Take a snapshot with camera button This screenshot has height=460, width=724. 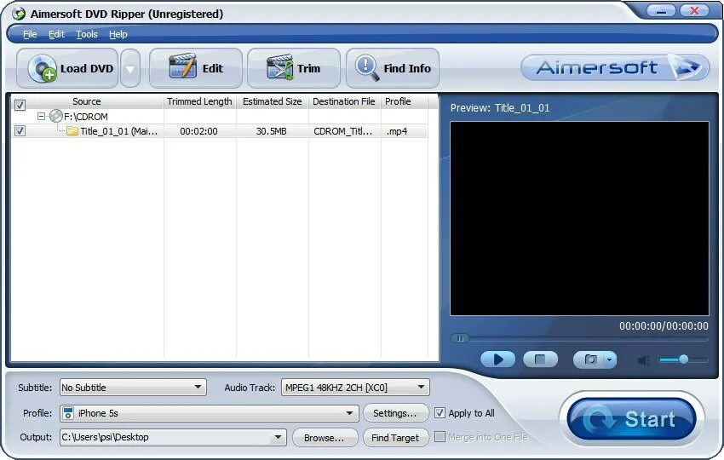[x=590, y=359]
